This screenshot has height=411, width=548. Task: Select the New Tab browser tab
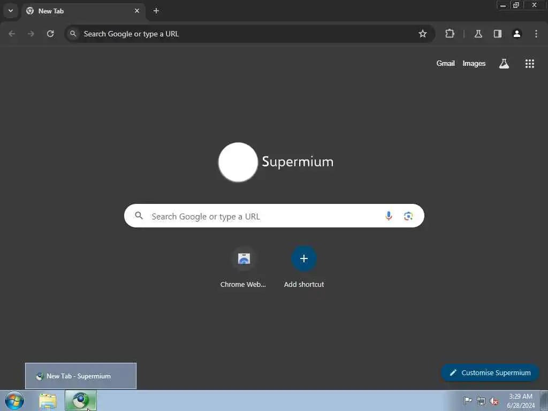point(83,11)
